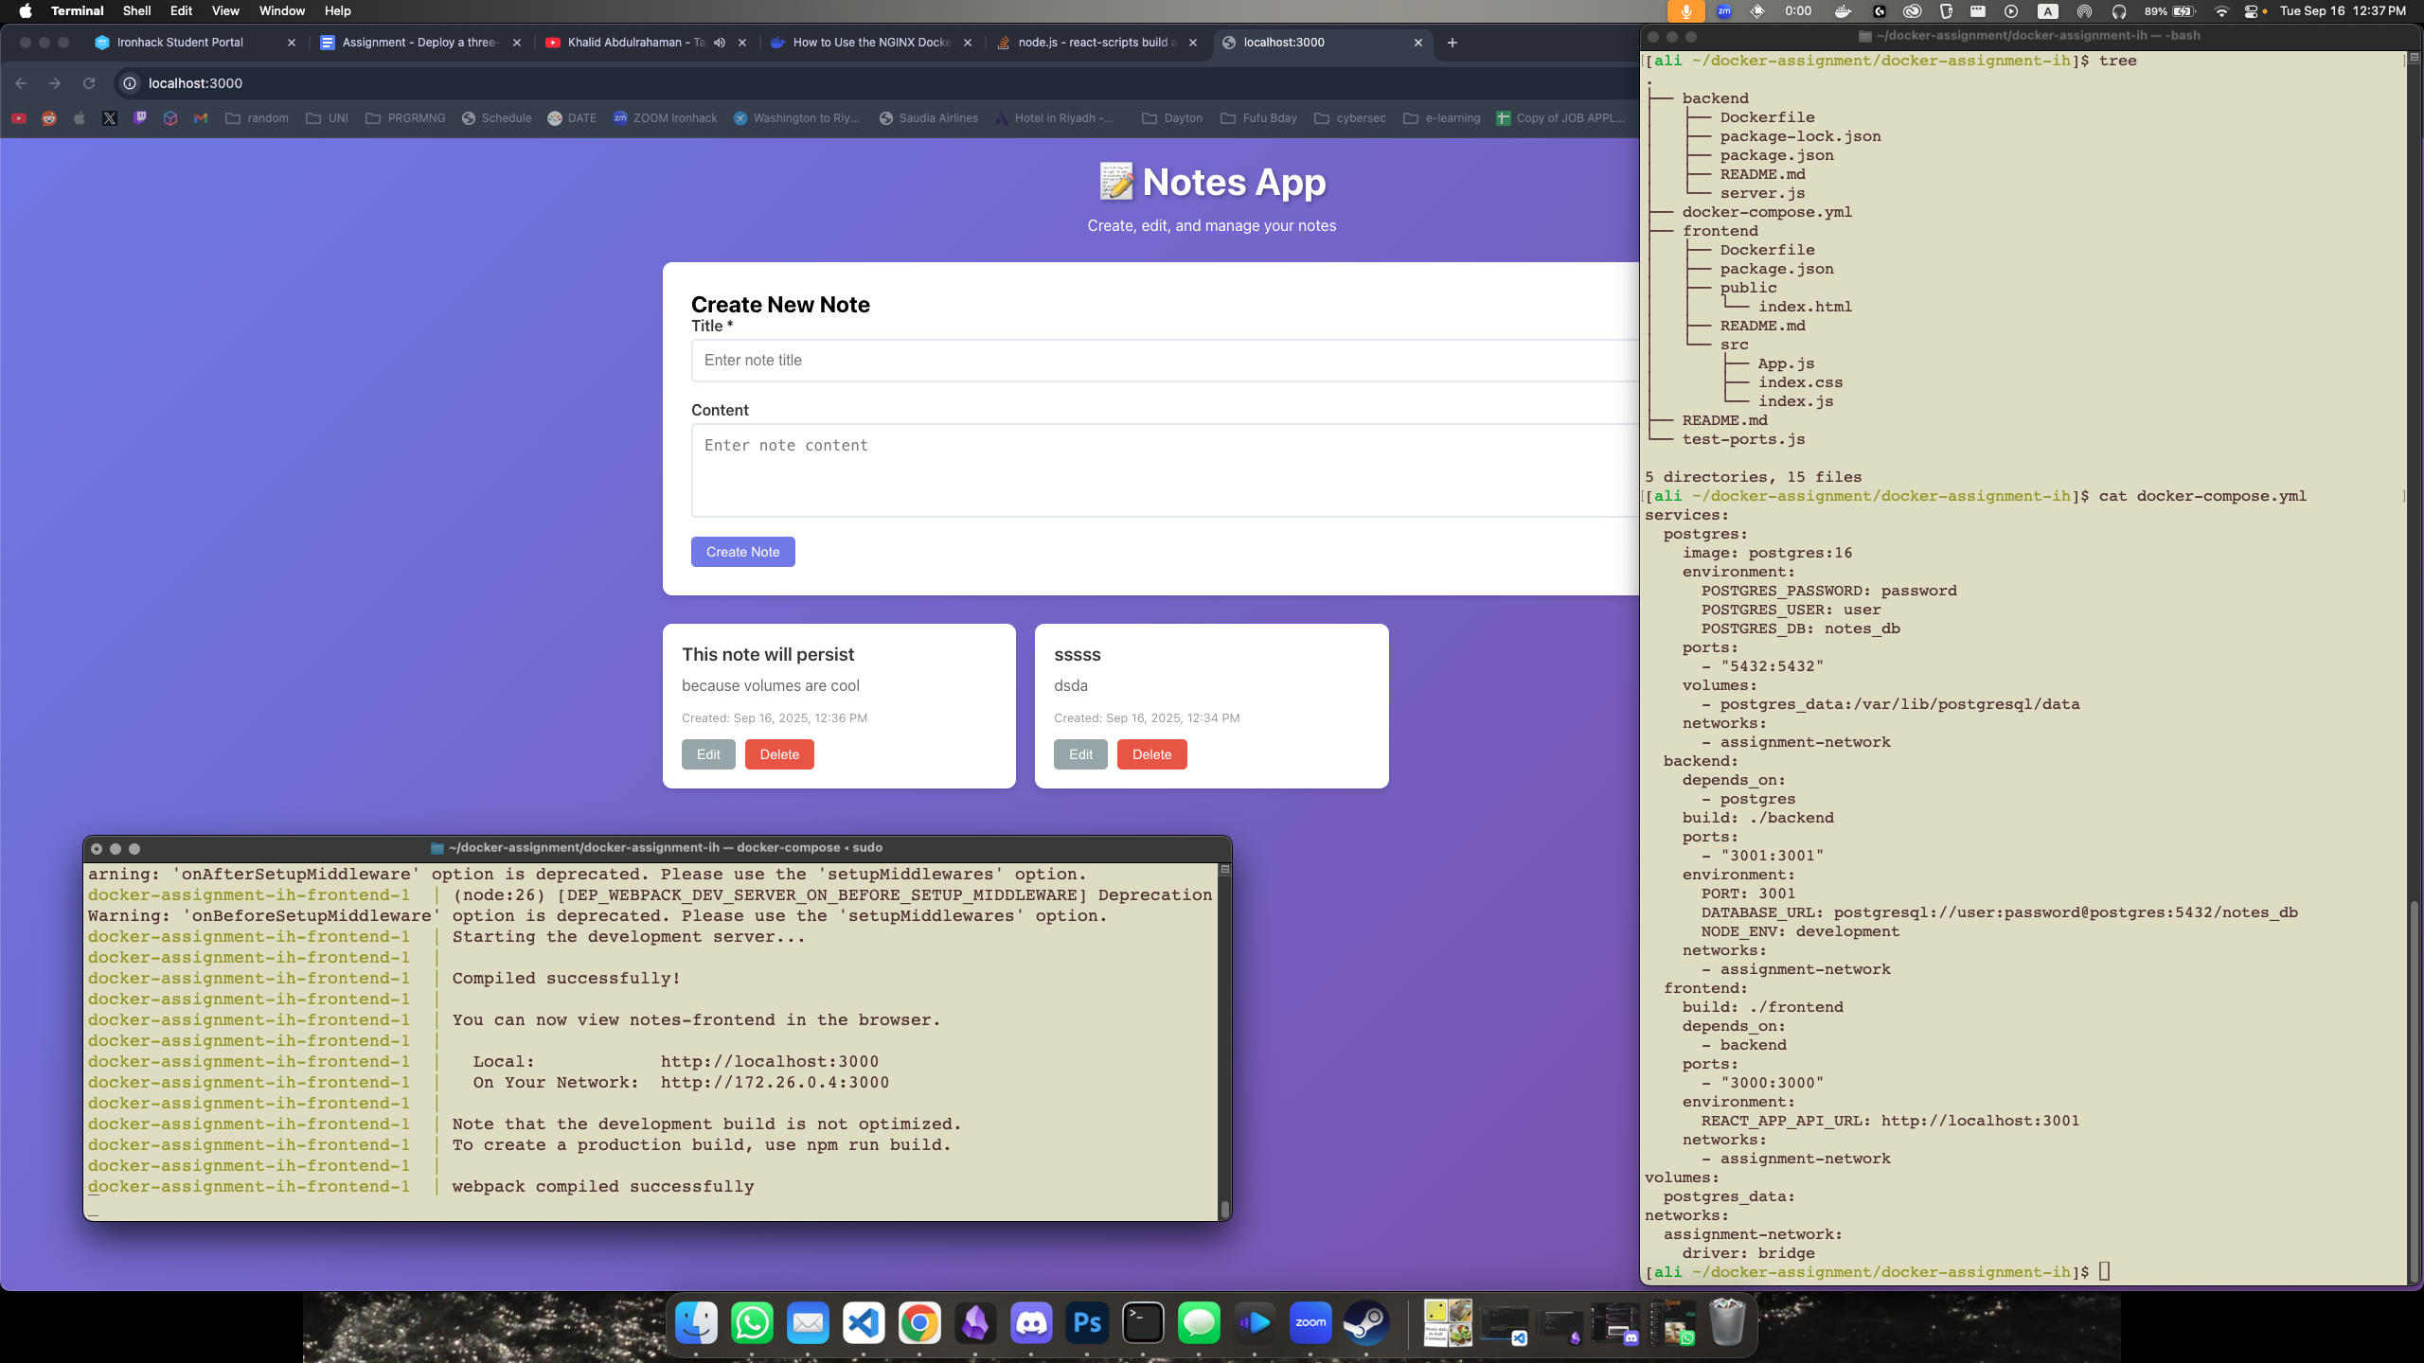2424x1363 pixels.
Task: Switch to the Ironhack Student Portal tab
Action: [x=180, y=43]
